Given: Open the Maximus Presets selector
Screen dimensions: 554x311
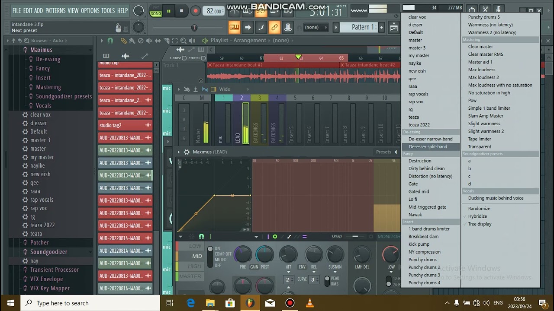Looking at the screenshot, I should [383, 152].
